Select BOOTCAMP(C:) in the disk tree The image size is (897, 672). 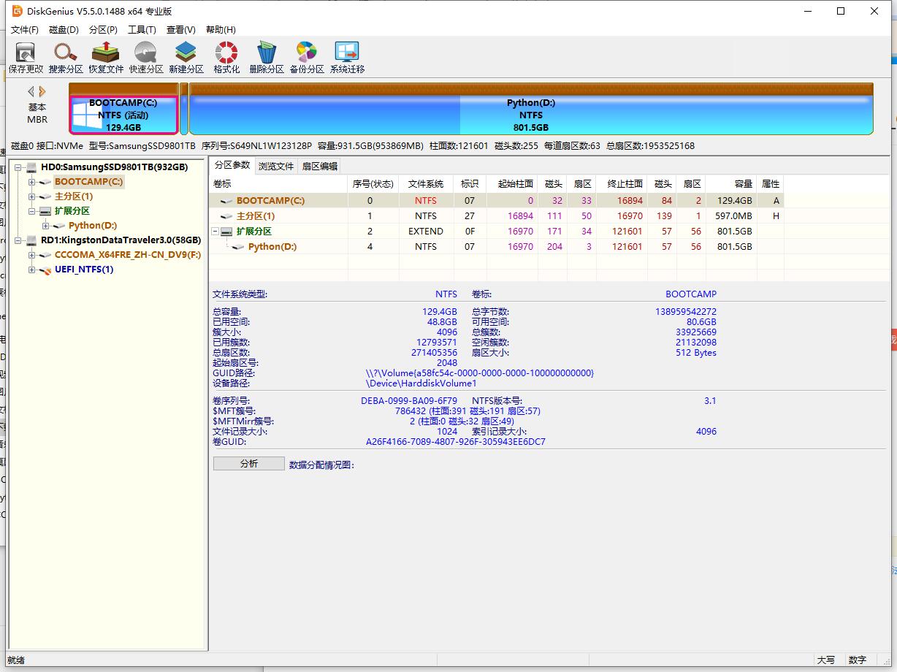pyautogui.click(x=88, y=182)
